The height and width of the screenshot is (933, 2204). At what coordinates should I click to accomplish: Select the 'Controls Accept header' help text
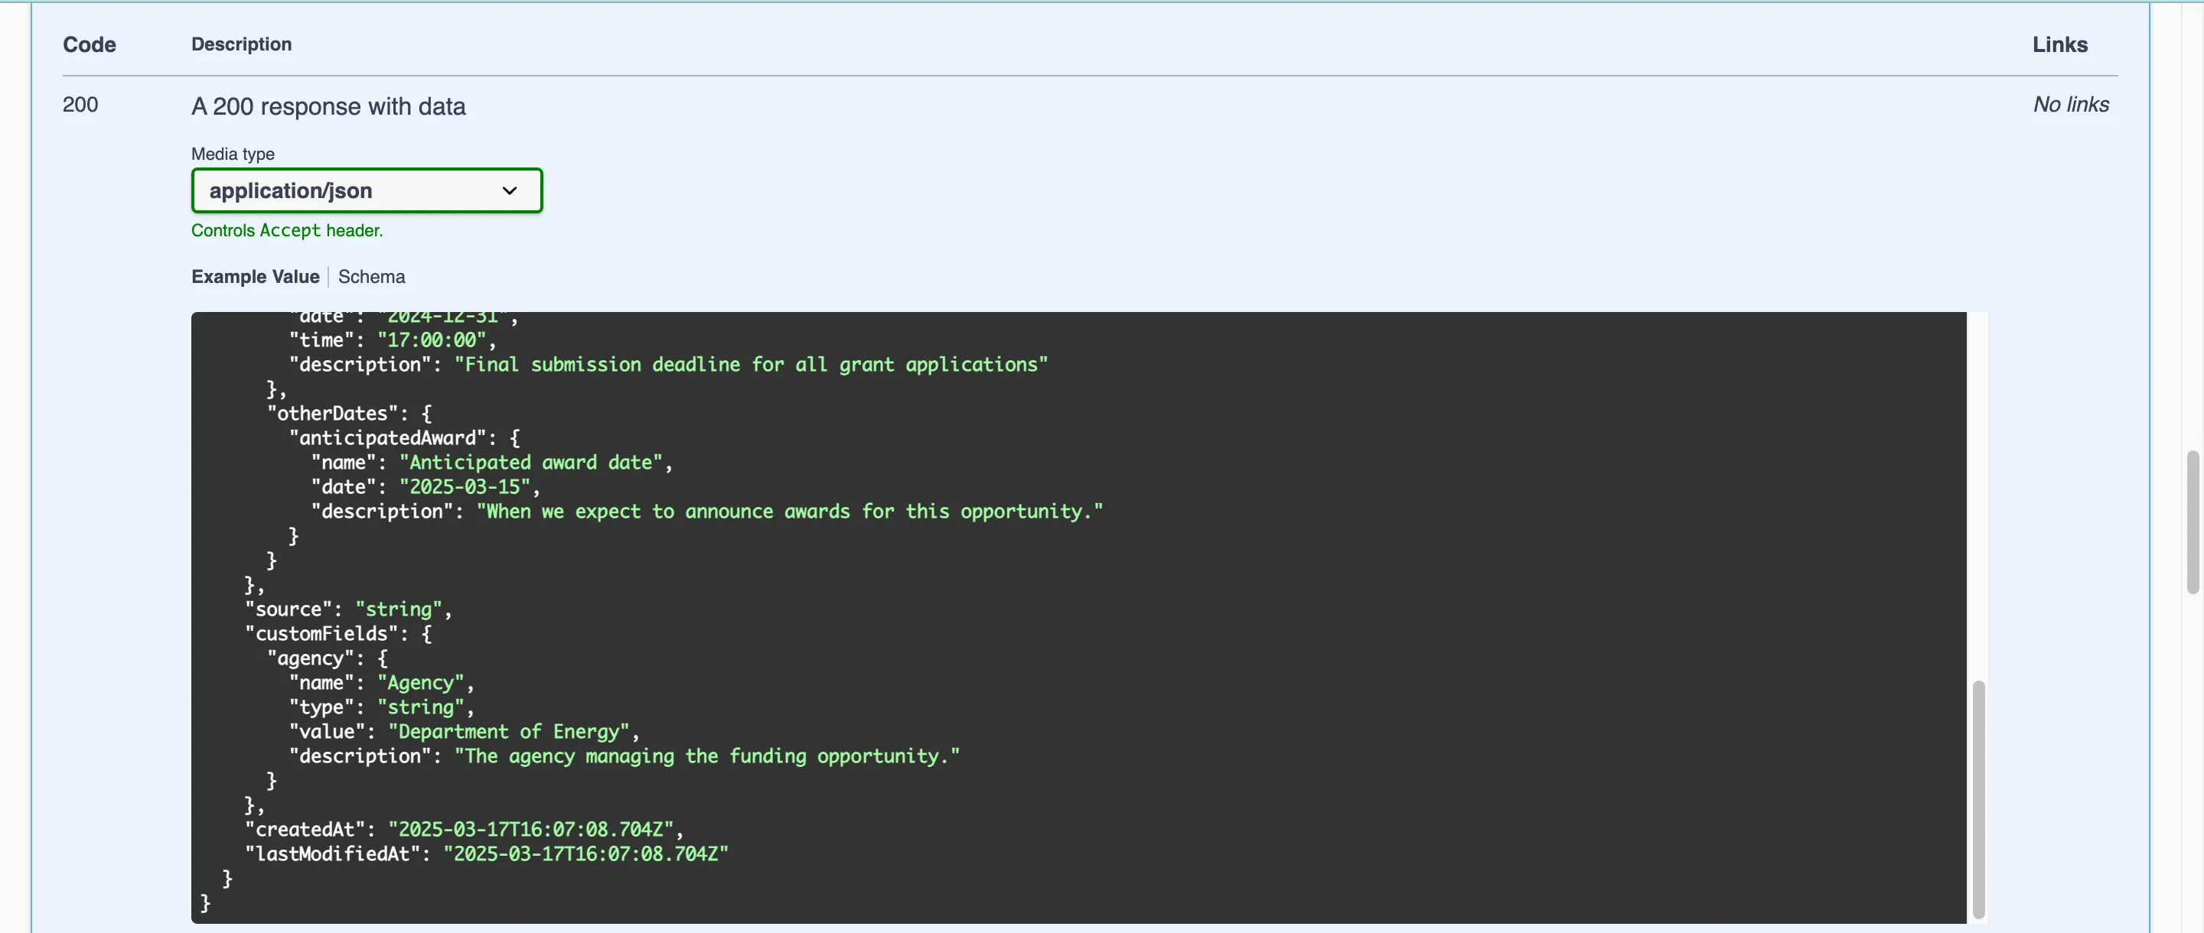point(287,230)
